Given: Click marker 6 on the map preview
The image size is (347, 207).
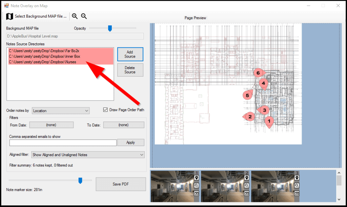Looking at the screenshot, I should (x=258, y=73).
